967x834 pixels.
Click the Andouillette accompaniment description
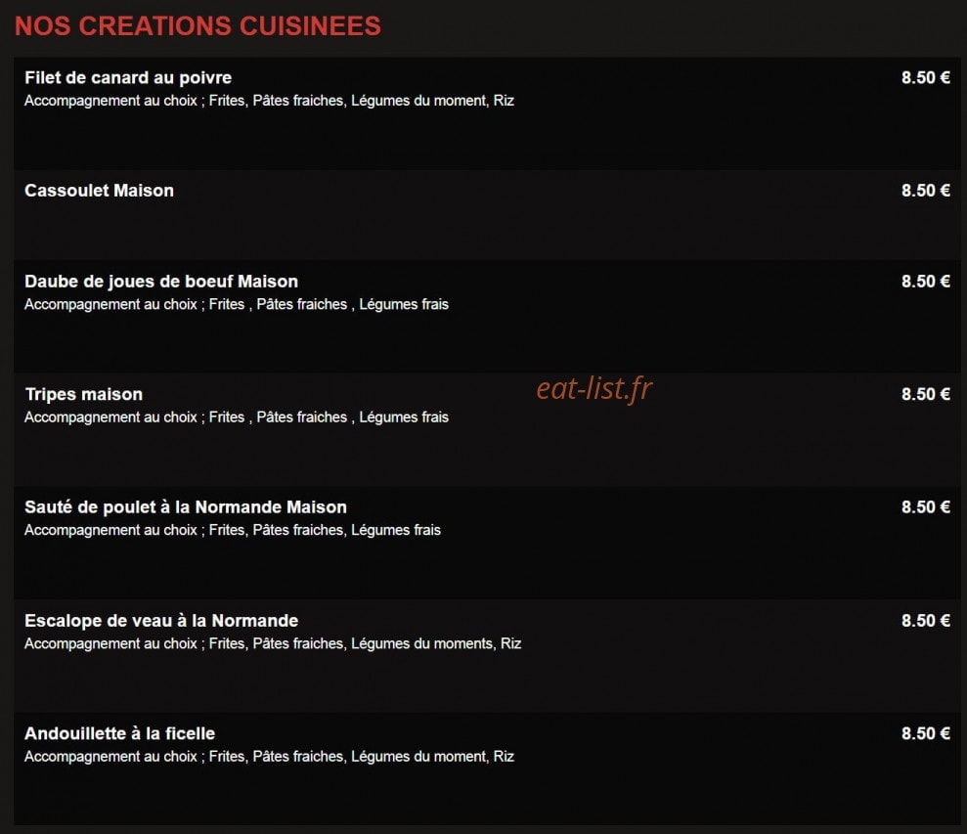270,757
